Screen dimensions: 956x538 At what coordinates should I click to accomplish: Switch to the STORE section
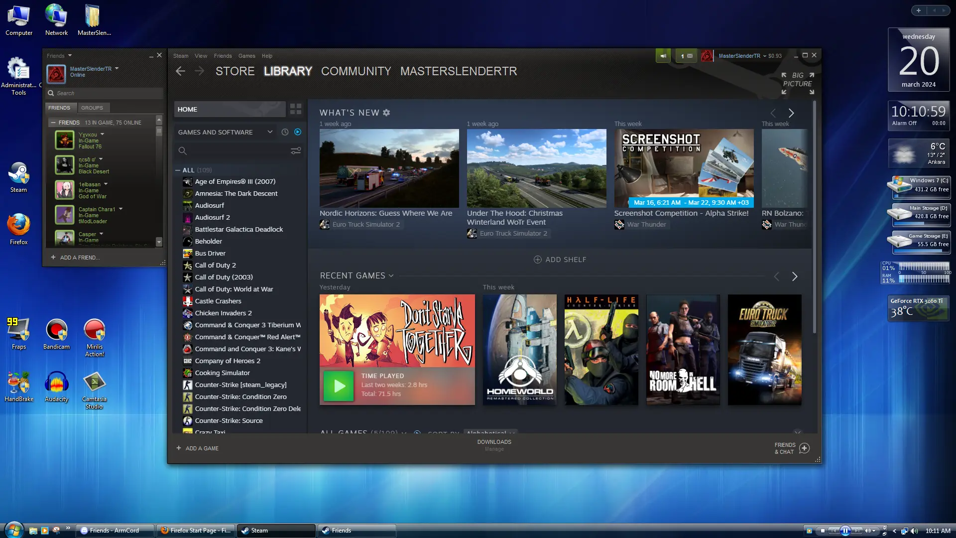pos(235,71)
